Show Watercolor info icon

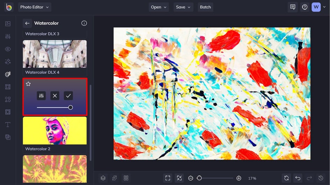pyautogui.click(x=84, y=23)
